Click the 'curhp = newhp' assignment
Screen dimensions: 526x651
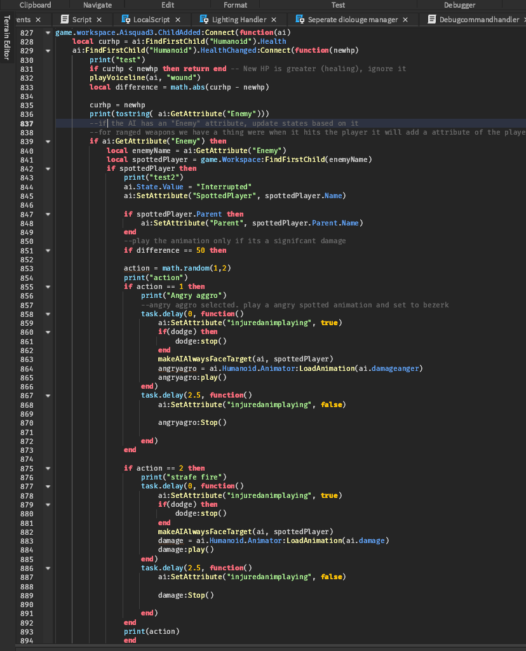click(118, 105)
